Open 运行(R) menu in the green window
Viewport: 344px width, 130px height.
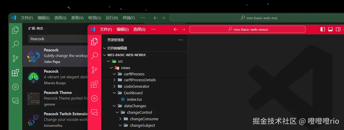tap(112, 18)
